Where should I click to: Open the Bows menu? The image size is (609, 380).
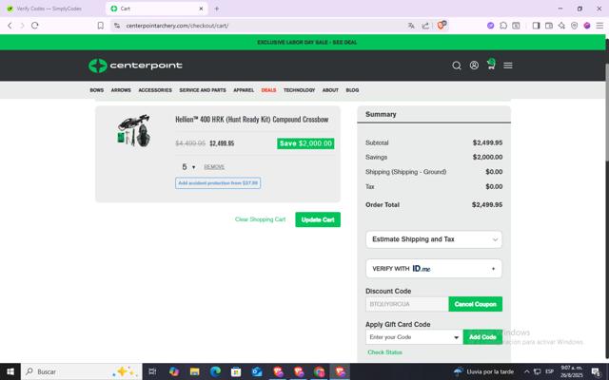(x=97, y=90)
